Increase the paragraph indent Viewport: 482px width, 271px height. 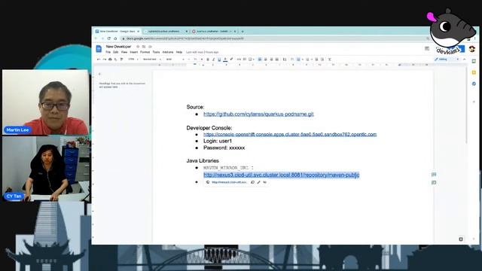[322, 59]
